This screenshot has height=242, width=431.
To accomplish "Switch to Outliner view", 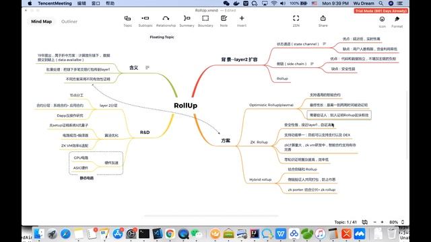I will pos(69,22).
